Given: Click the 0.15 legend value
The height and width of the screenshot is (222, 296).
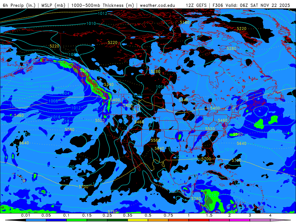Looking at the screenshot, I should 87,215.
